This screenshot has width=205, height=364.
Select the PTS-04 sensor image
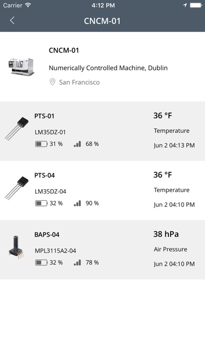click(17, 188)
